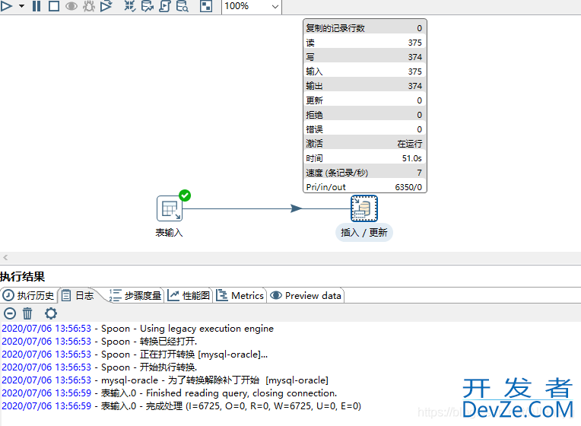Switch to the 性能图 tab
Viewport: 581px width, 426px height.
(x=189, y=295)
